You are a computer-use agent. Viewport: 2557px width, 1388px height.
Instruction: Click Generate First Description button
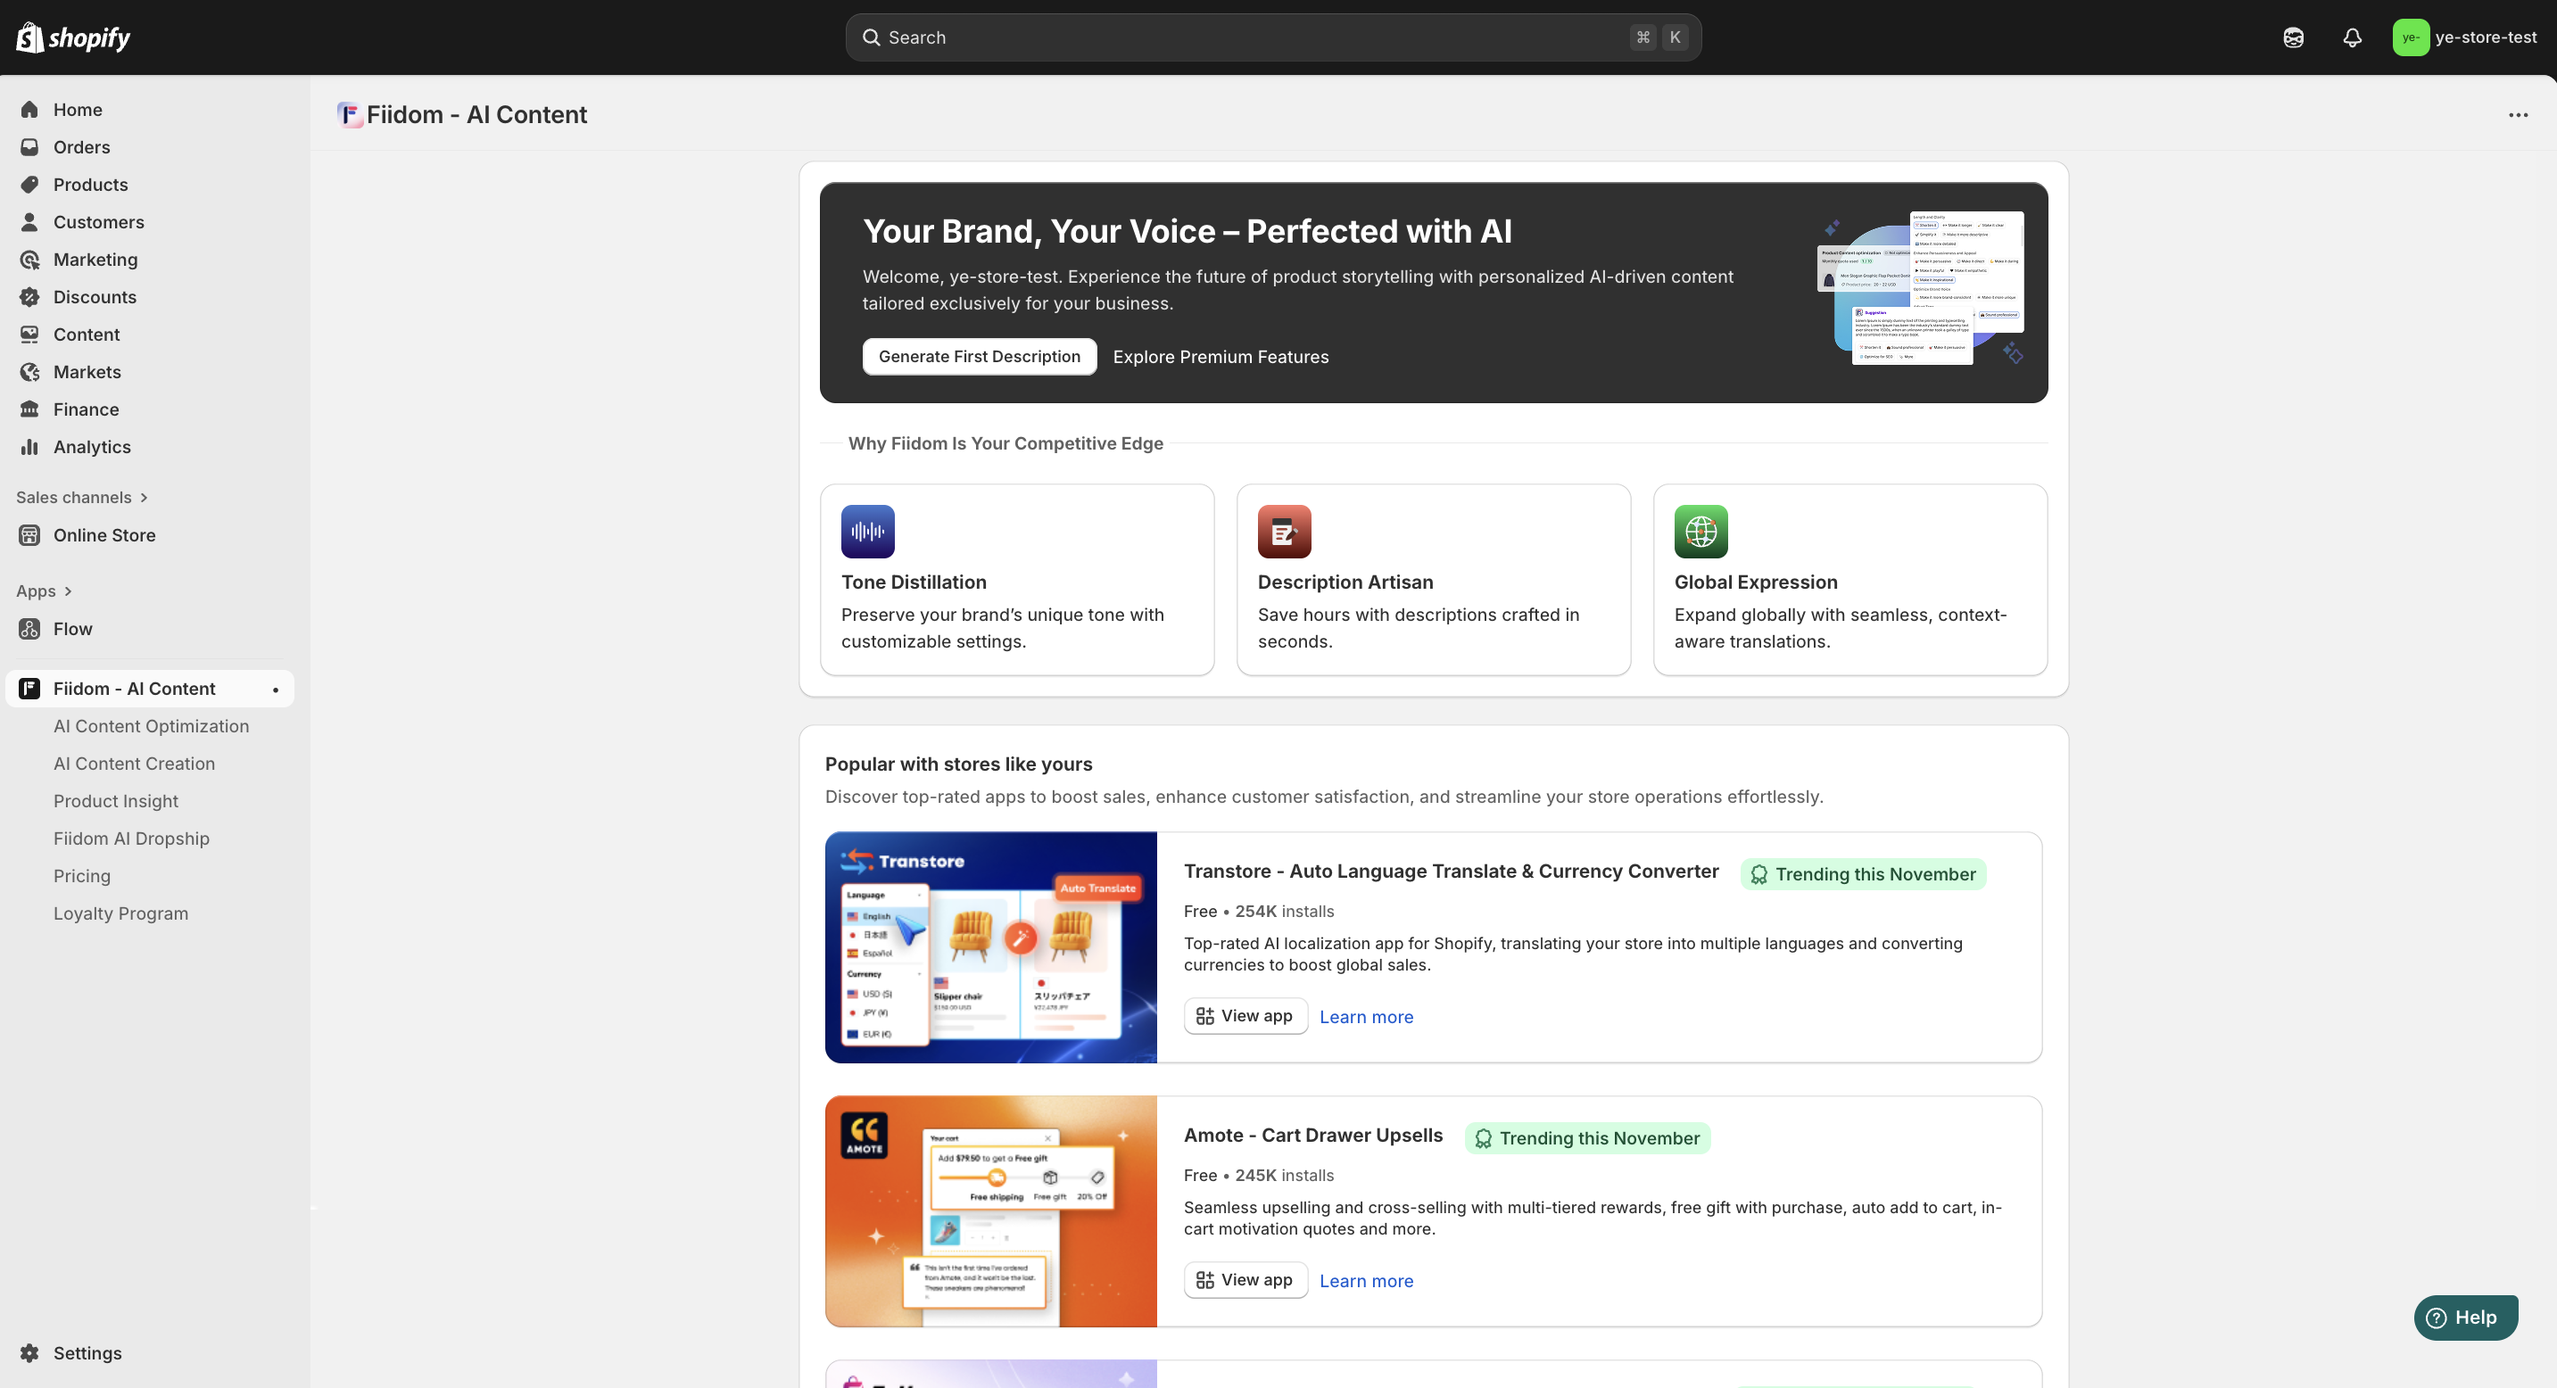(979, 356)
